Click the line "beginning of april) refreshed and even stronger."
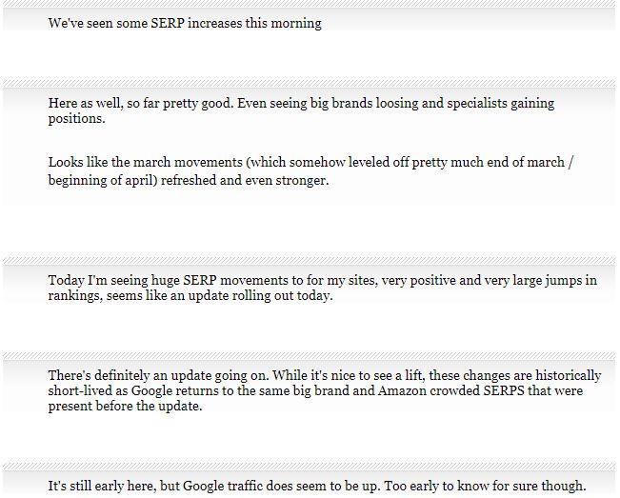This screenshot has height=498, width=620. coord(189,180)
